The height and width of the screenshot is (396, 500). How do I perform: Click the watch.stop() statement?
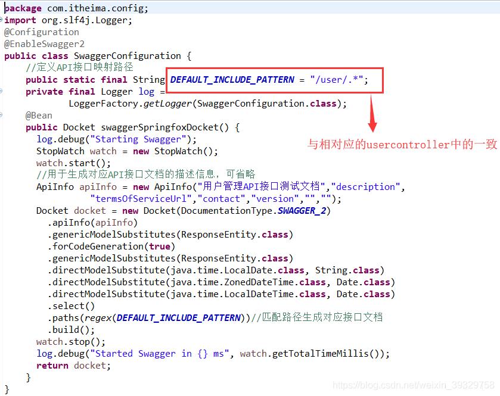(x=70, y=342)
